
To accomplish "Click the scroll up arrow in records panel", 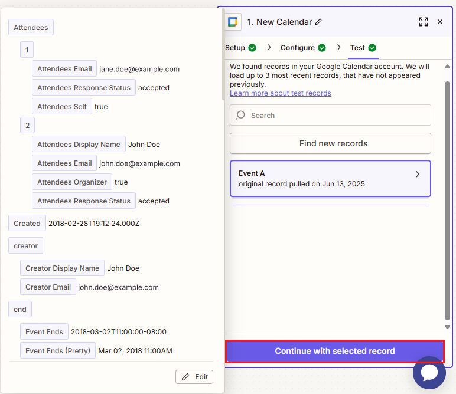I will [x=447, y=67].
